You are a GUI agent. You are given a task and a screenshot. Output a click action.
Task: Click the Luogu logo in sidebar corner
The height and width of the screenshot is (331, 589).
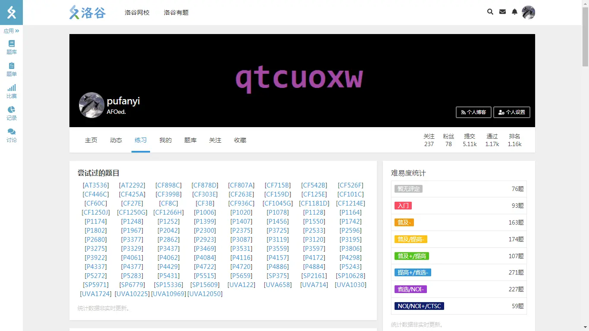[12, 12]
